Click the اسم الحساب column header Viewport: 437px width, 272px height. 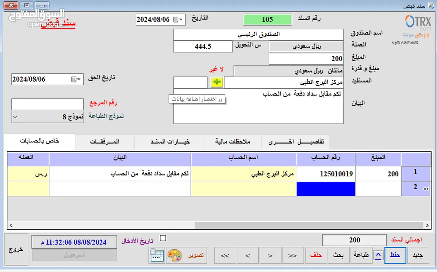(x=243, y=159)
